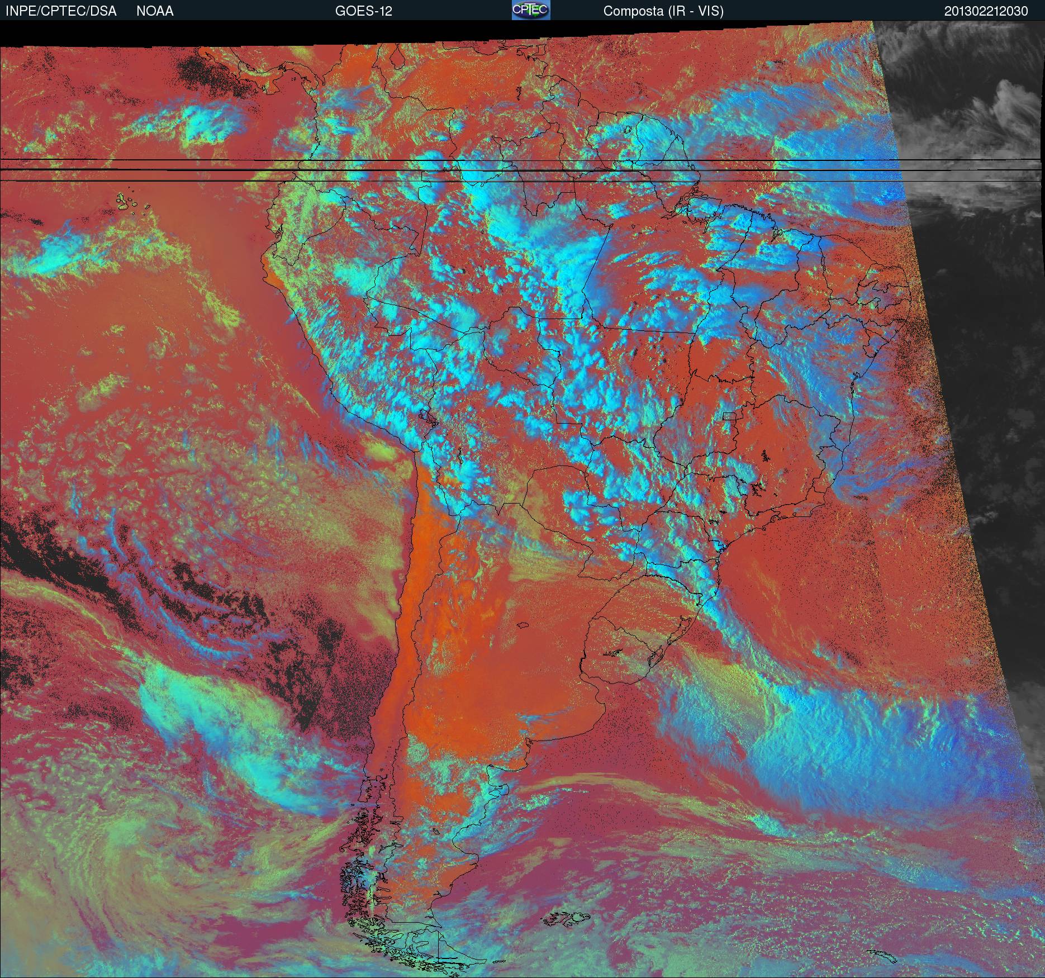Image resolution: width=1045 pixels, height=978 pixels.
Task: Select the Composta (IR - VIS) label
Action: coord(663,11)
